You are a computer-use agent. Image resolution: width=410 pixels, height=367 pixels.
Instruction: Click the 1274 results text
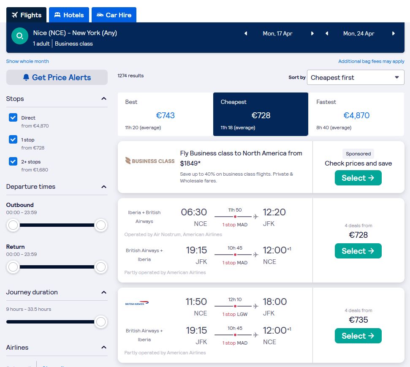click(x=130, y=76)
